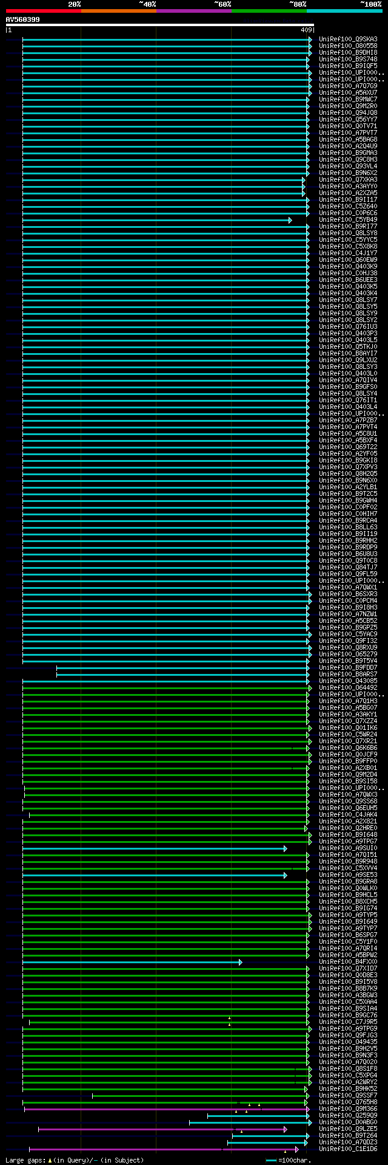Screen dimensions: 388x1165
Task: Click entry UniRef100_C4JAK4
Action: click(x=348, y=815)
